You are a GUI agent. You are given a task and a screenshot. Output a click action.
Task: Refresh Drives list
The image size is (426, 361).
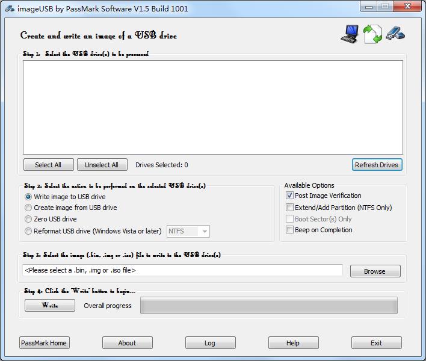point(377,165)
